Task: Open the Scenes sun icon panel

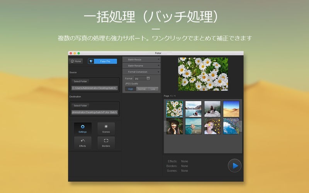Action: 106,129
